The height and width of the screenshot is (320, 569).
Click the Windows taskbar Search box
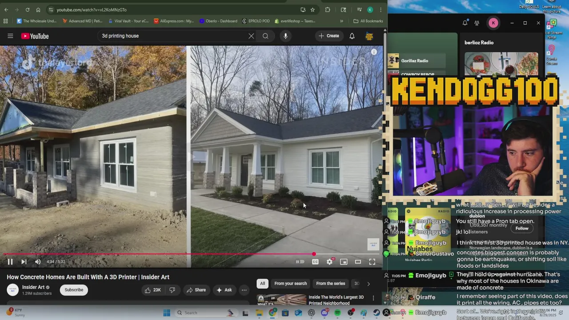point(207,313)
